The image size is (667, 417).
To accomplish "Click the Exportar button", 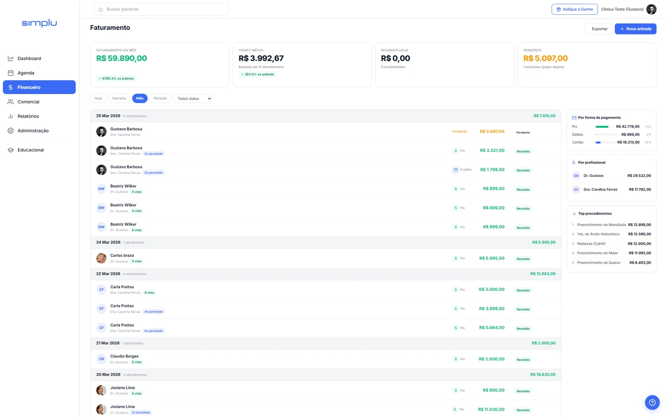I will pyautogui.click(x=599, y=29).
